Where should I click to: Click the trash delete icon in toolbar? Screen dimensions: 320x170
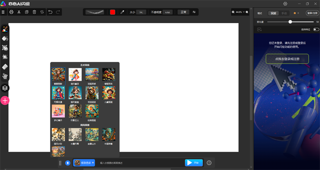click(x=34, y=12)
